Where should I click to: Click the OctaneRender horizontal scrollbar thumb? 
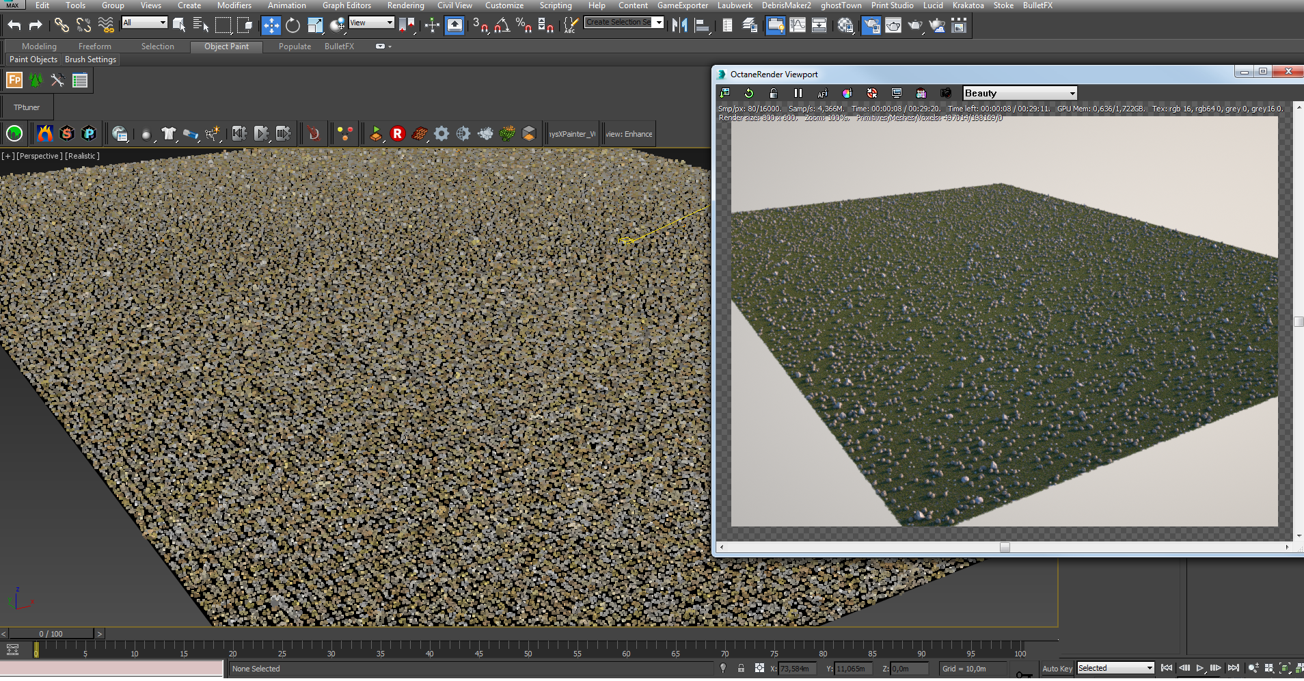1005,547
